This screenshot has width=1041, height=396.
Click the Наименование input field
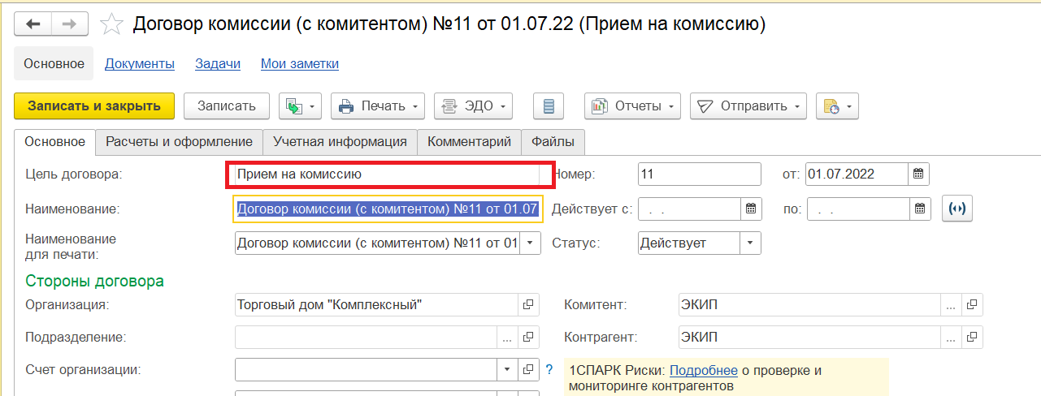click(x=387, y=209)
